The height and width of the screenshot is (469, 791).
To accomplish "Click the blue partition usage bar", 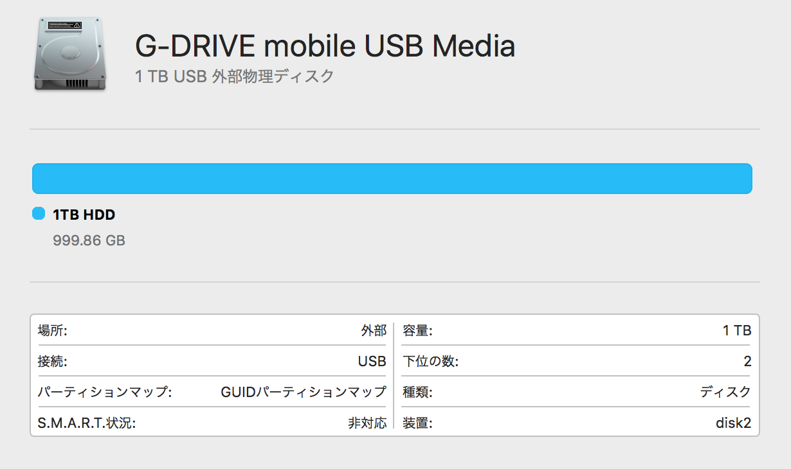I will tap(392, 179).
